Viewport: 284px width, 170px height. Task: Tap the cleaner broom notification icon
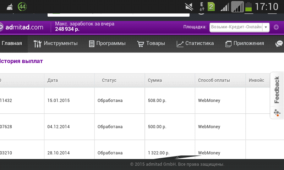[10, 7]
